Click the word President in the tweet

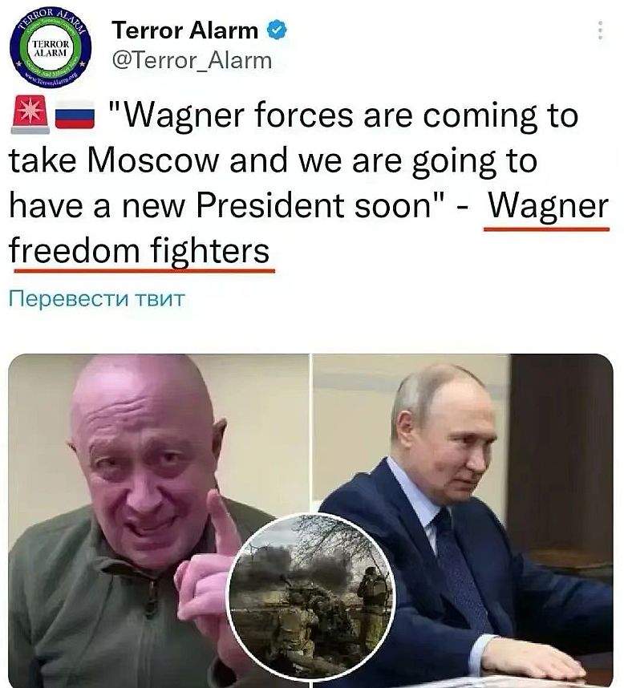270,205
